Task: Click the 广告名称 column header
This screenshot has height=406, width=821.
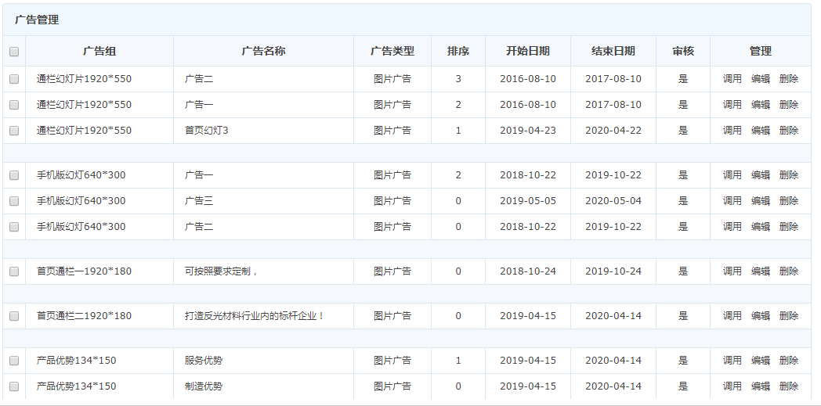Action: (263, 52)
